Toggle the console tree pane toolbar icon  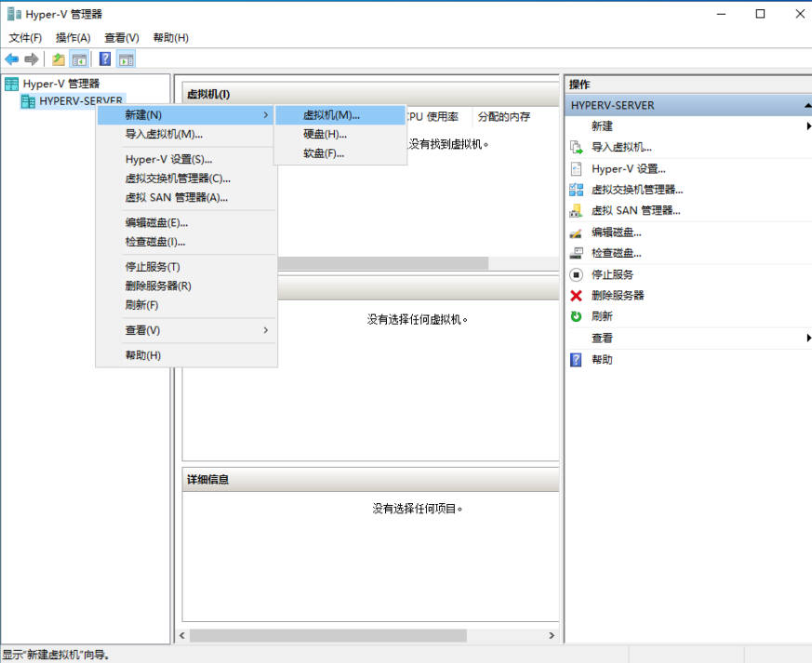tap(79, 60)
